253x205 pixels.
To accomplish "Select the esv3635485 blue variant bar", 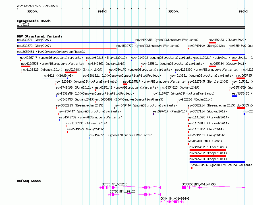I will (x=235, y=96).
